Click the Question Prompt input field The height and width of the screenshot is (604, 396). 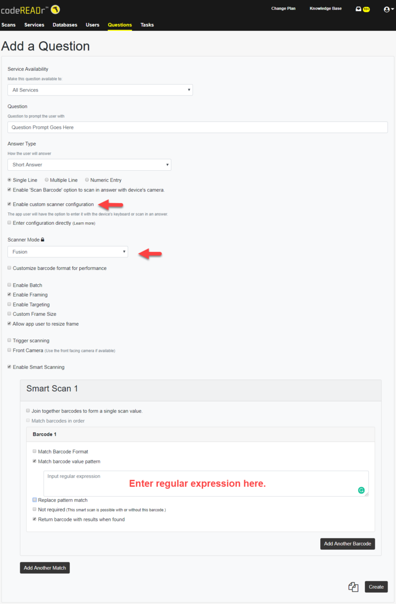[198, 127]
